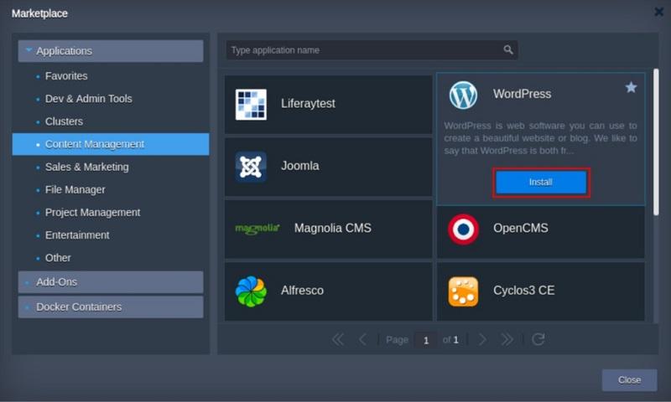Select the Content Management category
671x402 pixels.
(x=111, y=144)
